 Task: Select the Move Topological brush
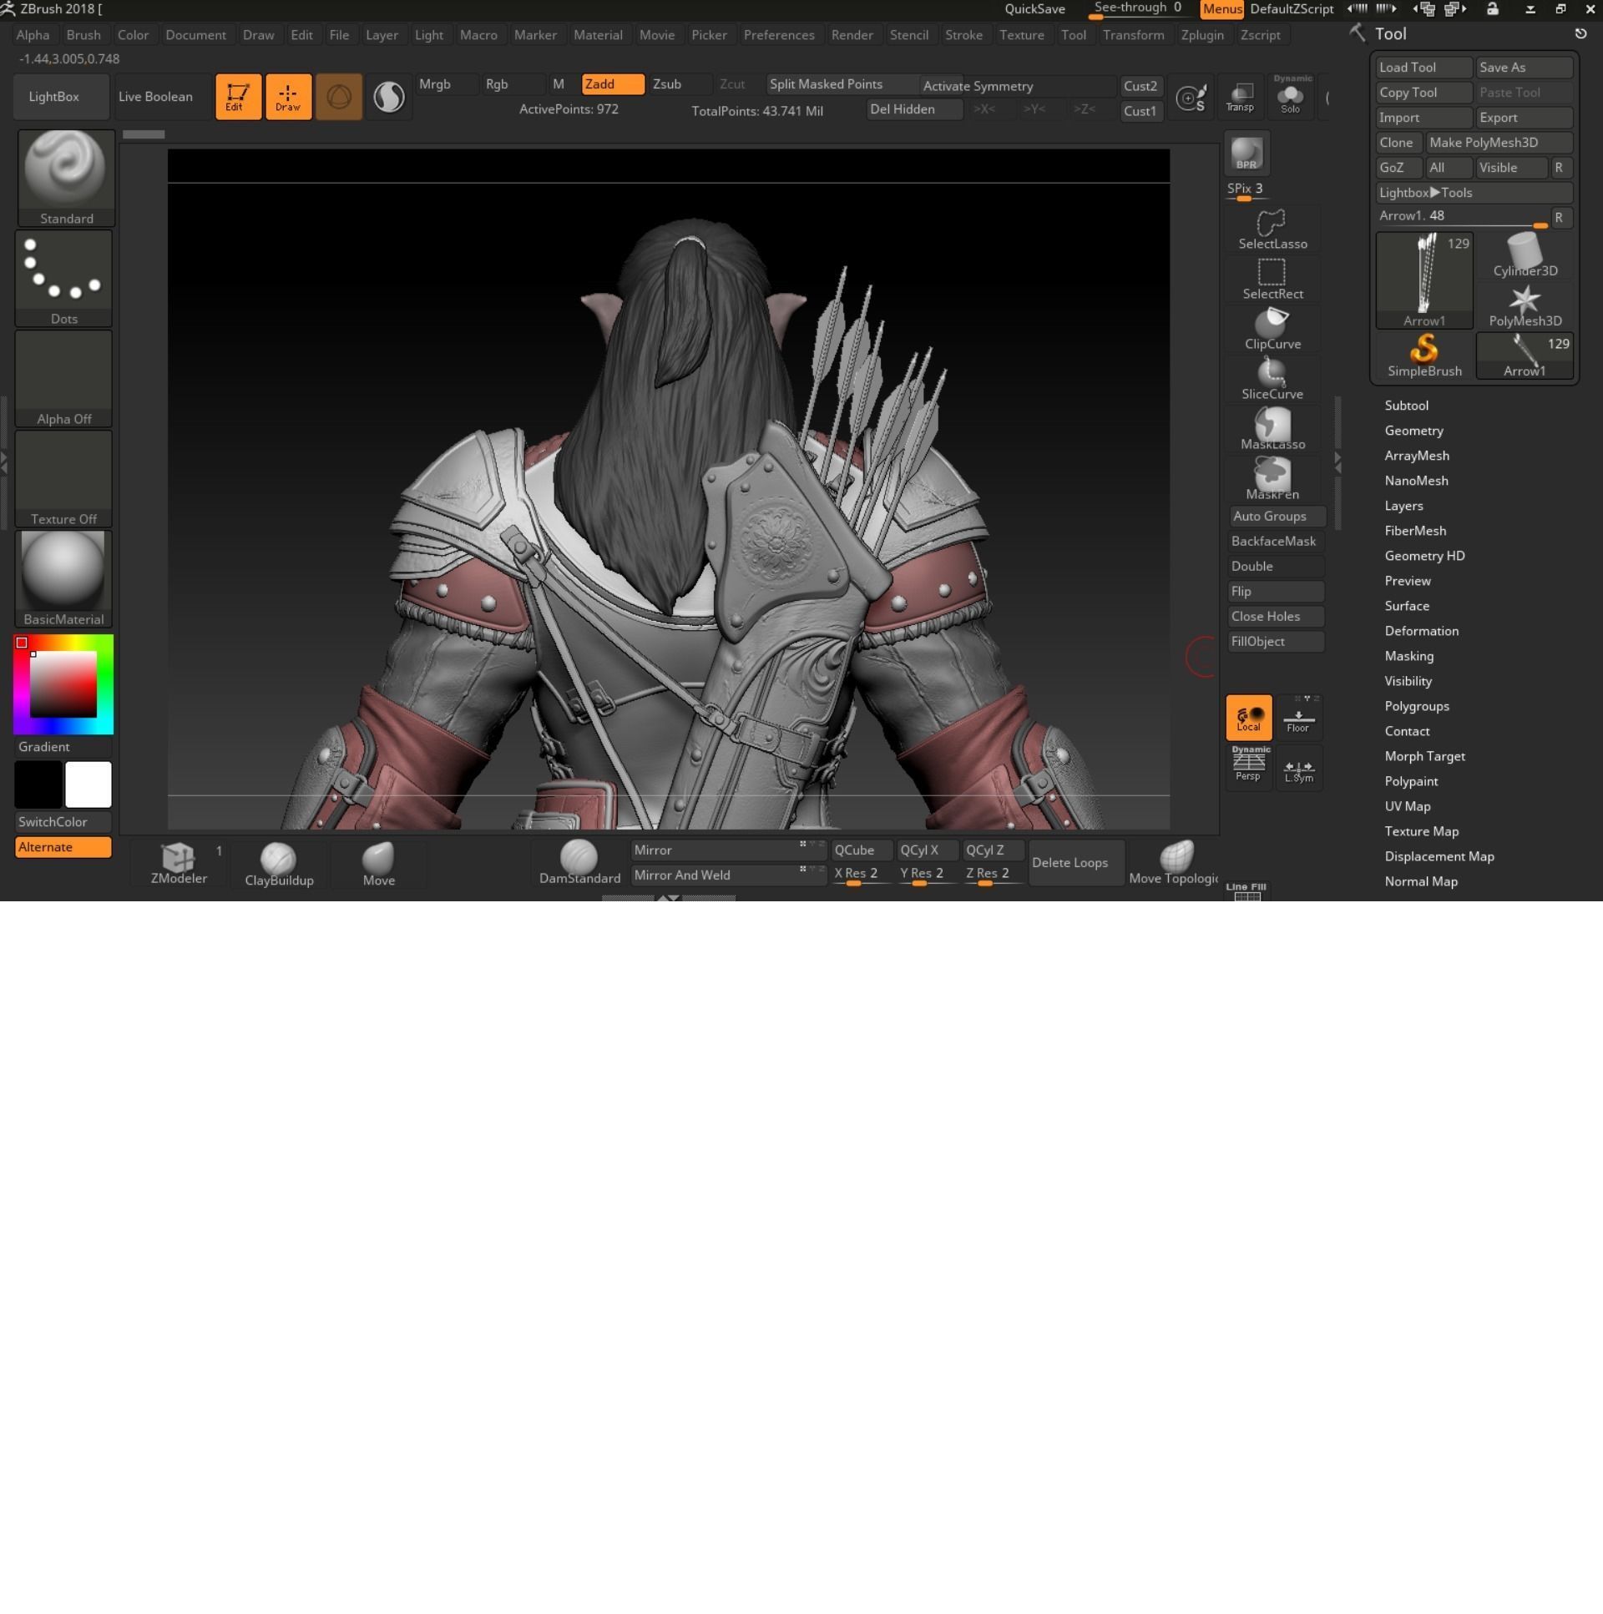click(x=1173, y=864)
